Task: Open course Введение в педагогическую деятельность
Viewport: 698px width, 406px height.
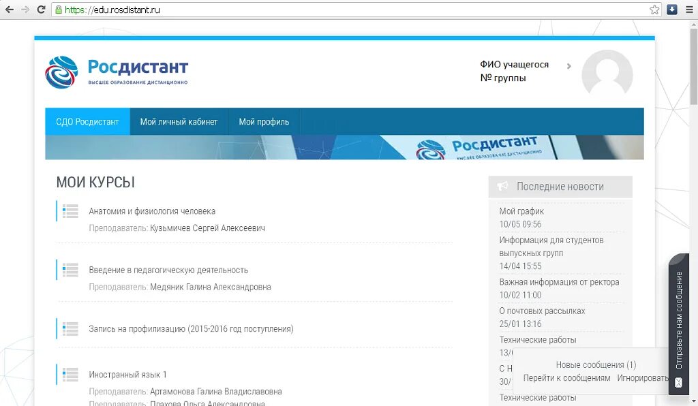Action: (x=168, y=270)
